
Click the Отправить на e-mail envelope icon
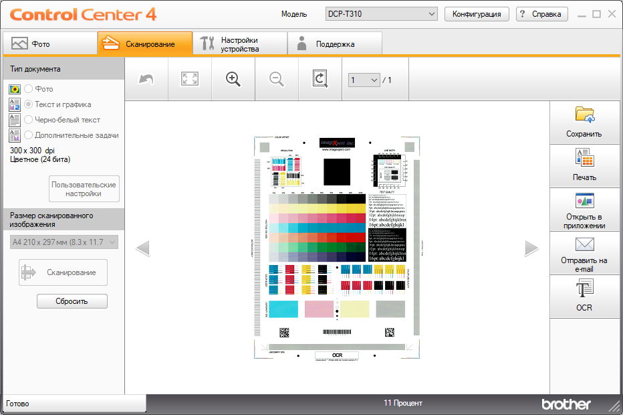[584, 244]
